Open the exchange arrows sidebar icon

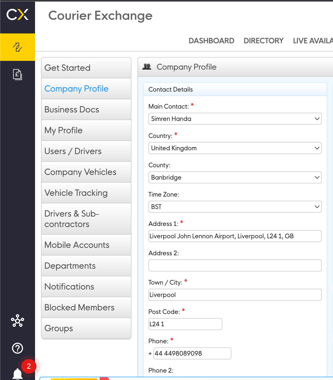pyautogui.click(x=18, y=47)
